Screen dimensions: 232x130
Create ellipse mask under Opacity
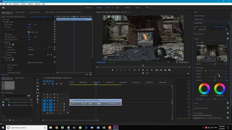(x=7, y=44)
